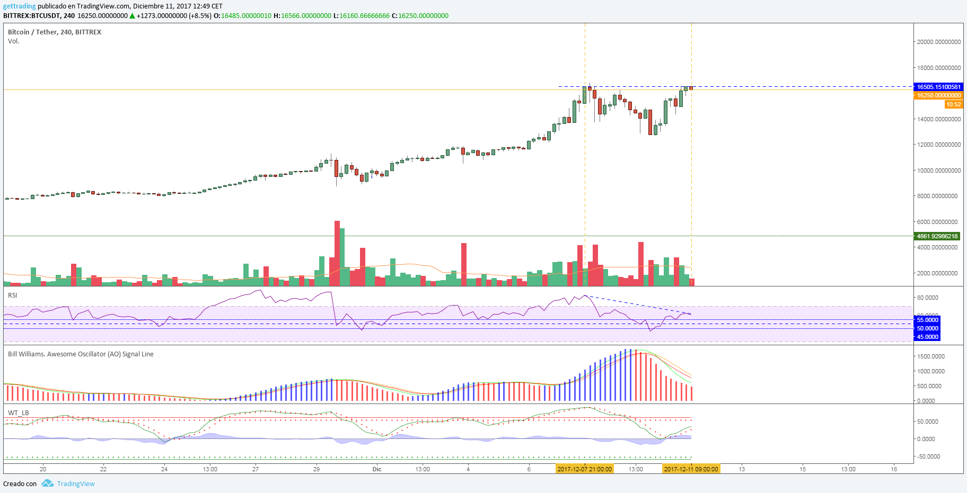
Task: Click the 2017-12-11 09:00:00 time marker
Action: click(691, 469)
